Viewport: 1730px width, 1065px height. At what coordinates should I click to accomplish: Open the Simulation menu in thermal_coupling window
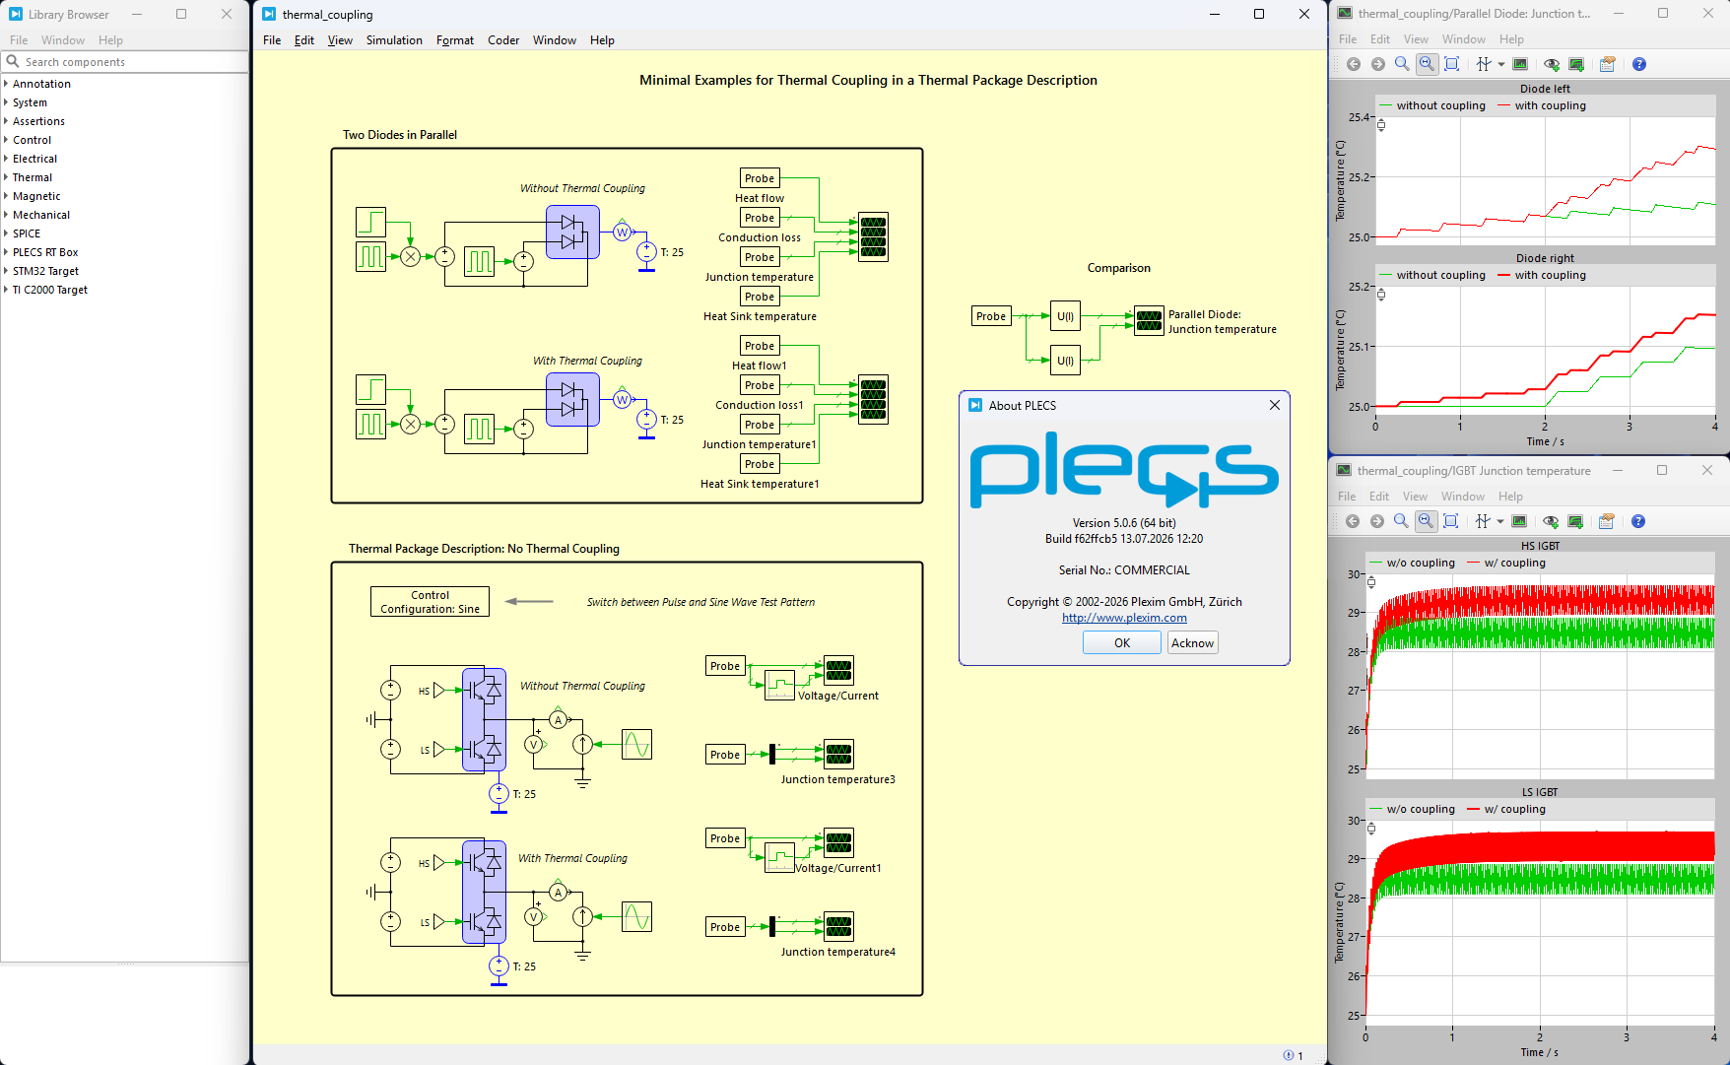[394, 40]
